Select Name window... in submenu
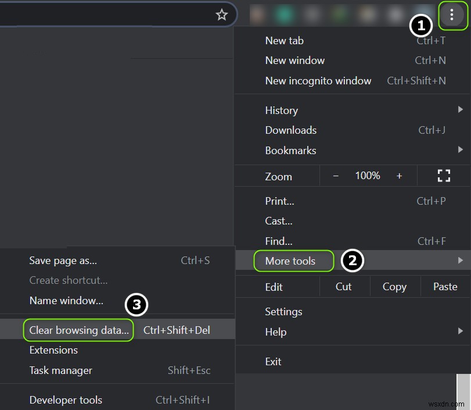Viewport: 471px width, 410px height. 117,300
